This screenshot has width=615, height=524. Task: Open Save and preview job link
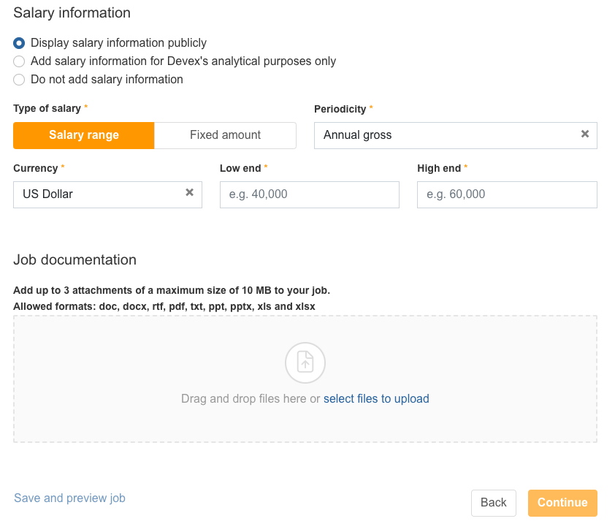(x=69, y=498)
